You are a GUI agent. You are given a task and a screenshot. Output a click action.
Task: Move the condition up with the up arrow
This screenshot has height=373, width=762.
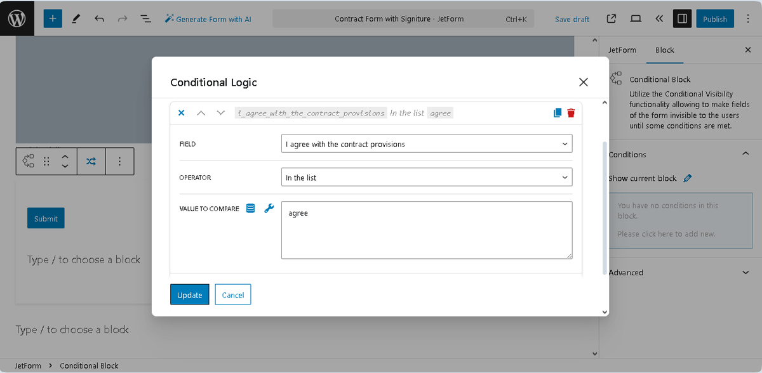coord(201,112)
